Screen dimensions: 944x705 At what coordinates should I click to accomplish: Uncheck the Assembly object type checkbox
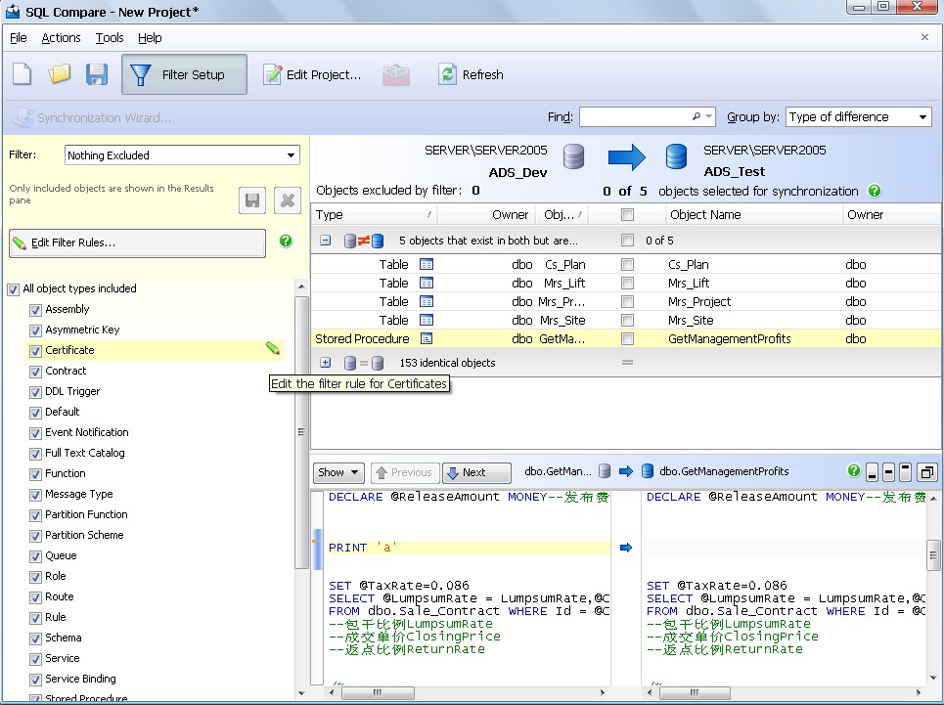(x=35, y=309)
